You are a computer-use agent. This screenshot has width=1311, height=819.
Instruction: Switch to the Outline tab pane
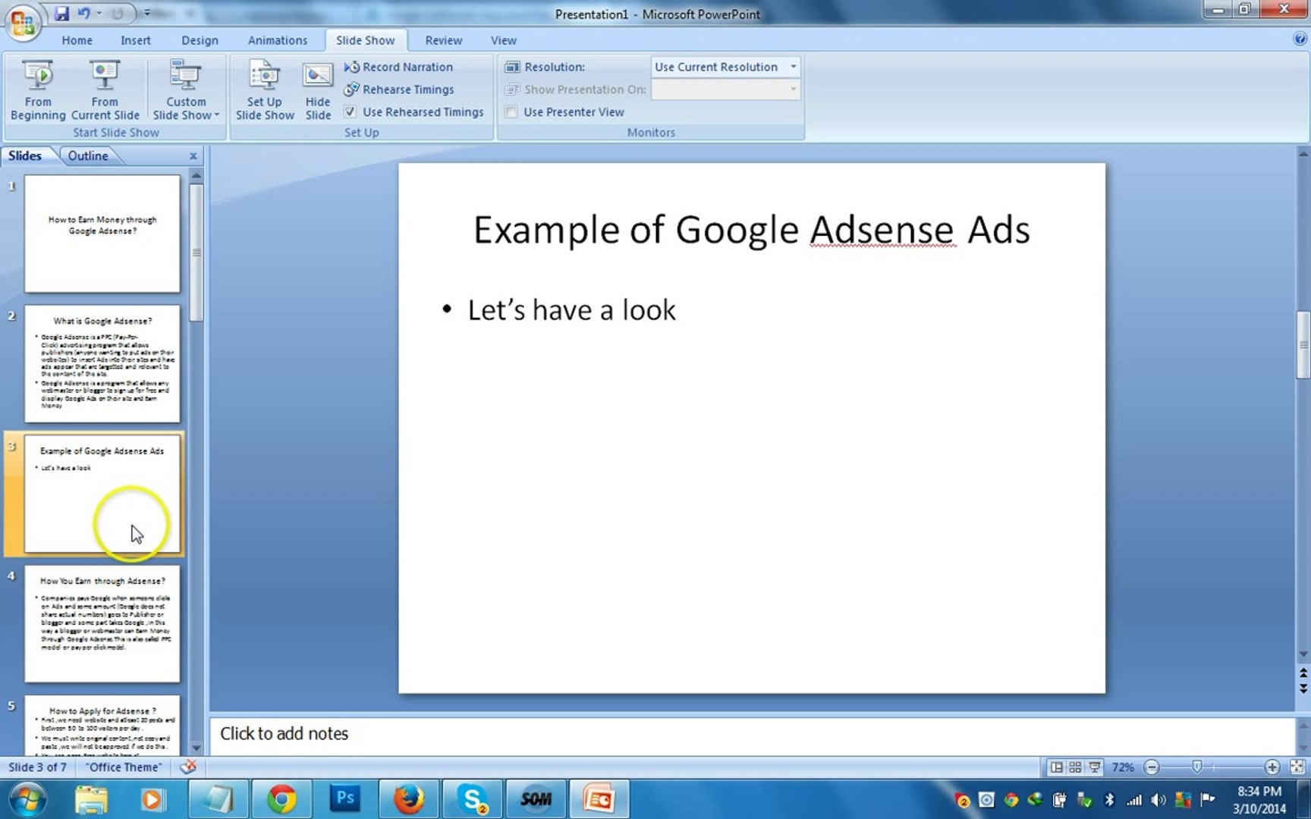(88, 155)
